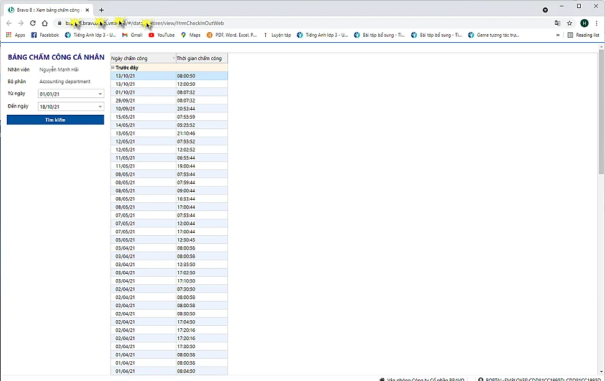Collapse the Trước đây row group
The width and height of the screenshot is (605, 381).
112,67
